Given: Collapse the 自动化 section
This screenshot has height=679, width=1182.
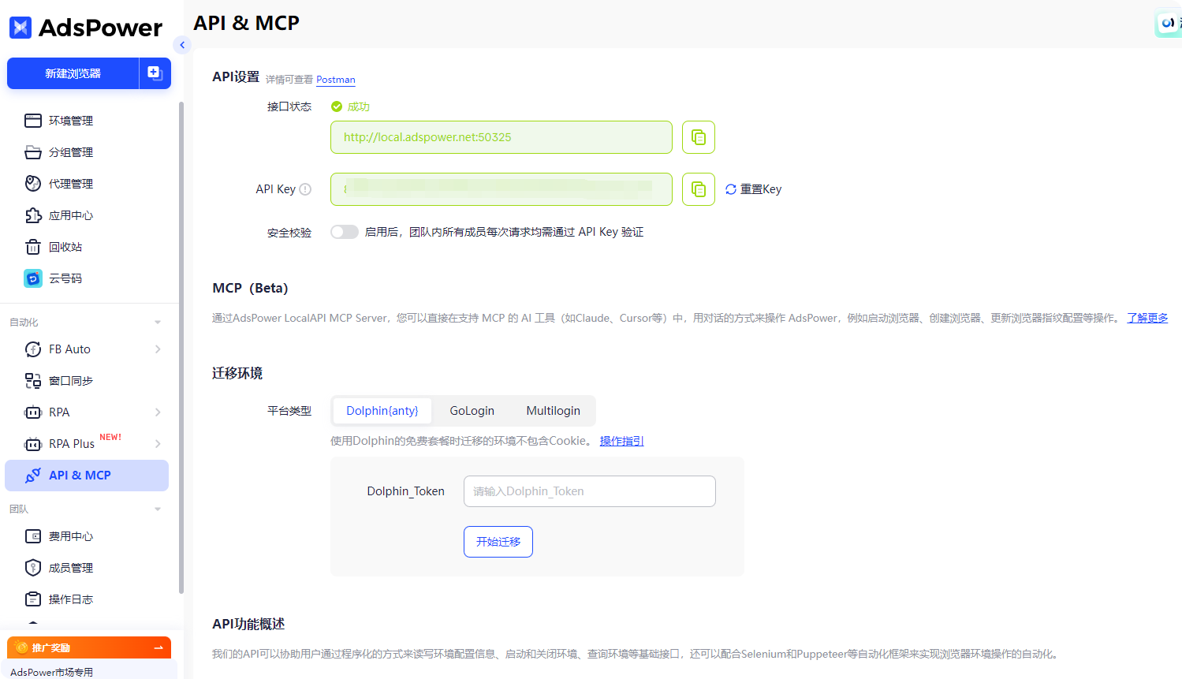Looking at the screenshot, I should point(156,322).
